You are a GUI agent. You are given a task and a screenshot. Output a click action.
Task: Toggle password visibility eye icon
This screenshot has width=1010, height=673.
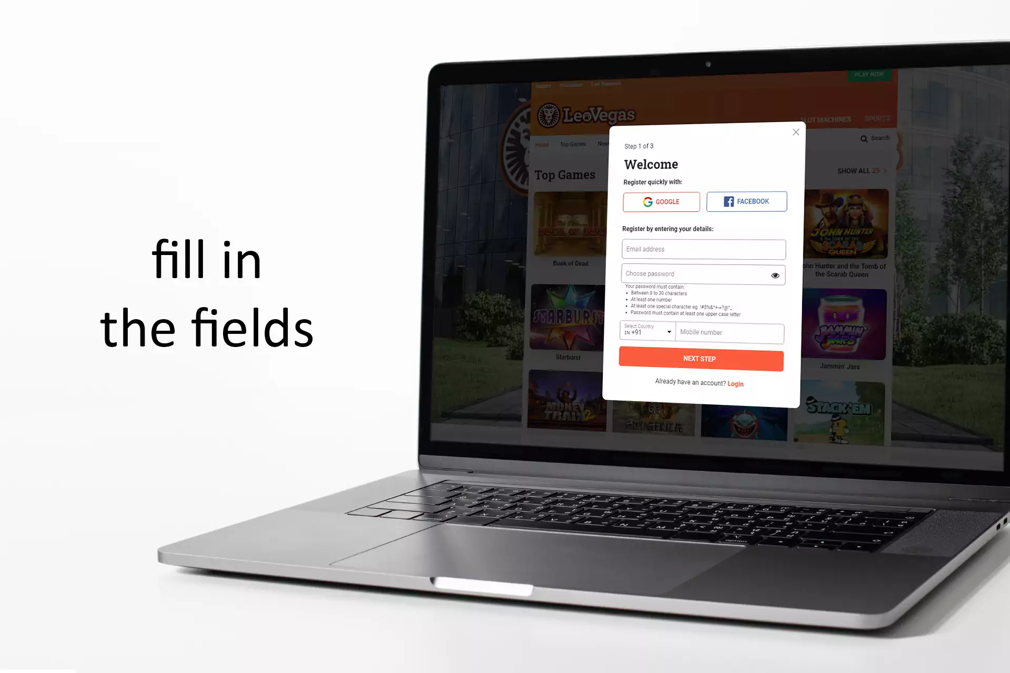pos(775,275)
